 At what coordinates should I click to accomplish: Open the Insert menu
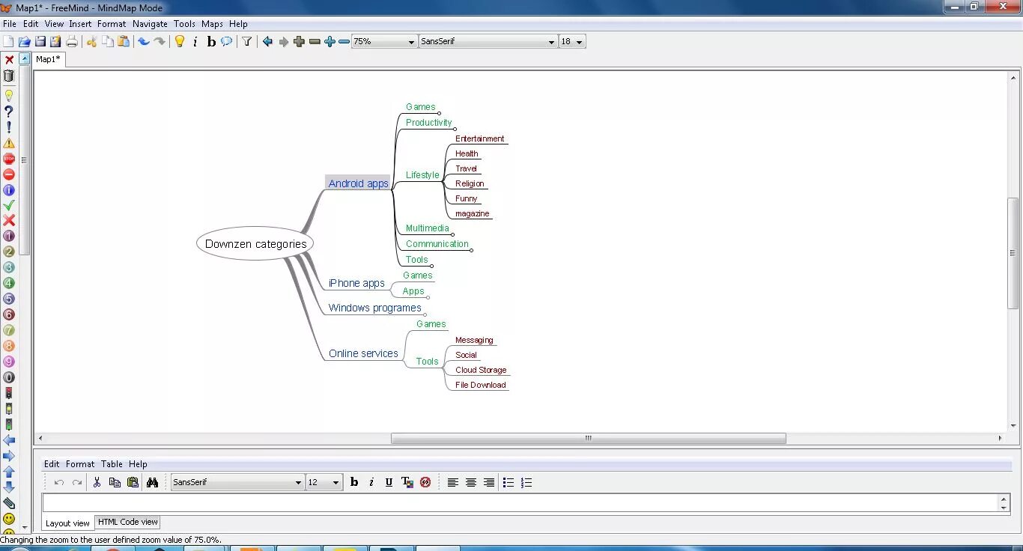pos(80,24)
